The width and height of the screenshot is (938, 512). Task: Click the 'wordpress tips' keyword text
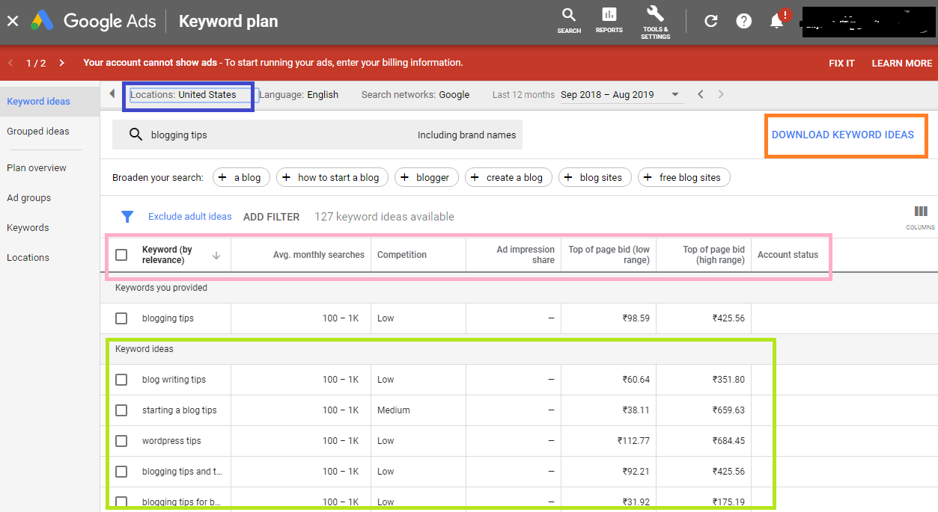171,441
